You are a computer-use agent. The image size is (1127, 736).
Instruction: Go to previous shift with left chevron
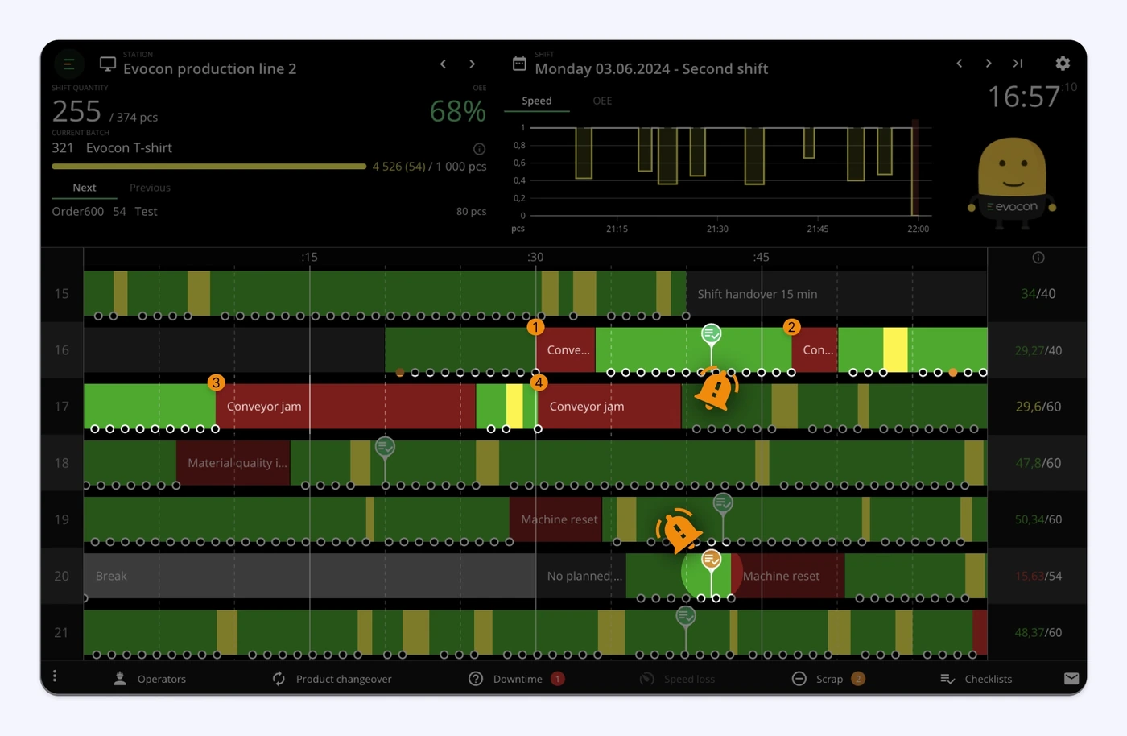point(960,64)
